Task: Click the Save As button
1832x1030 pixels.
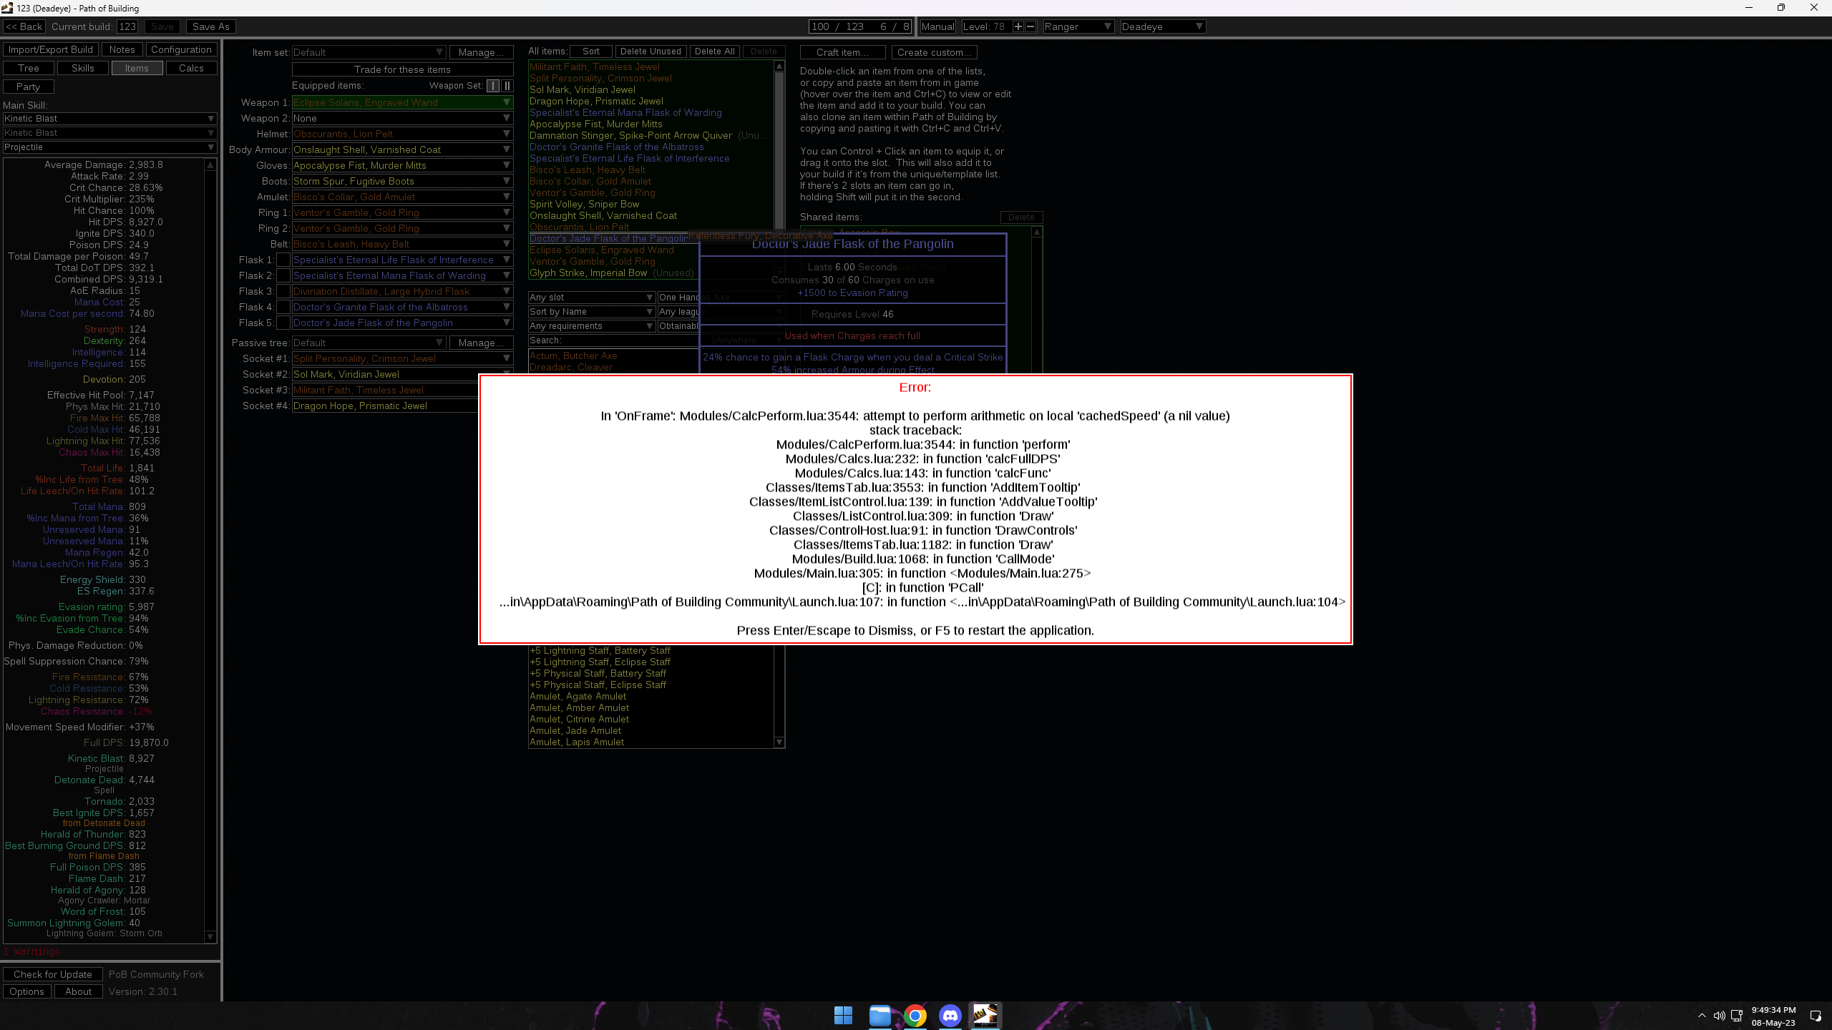Action: [210, 26]
